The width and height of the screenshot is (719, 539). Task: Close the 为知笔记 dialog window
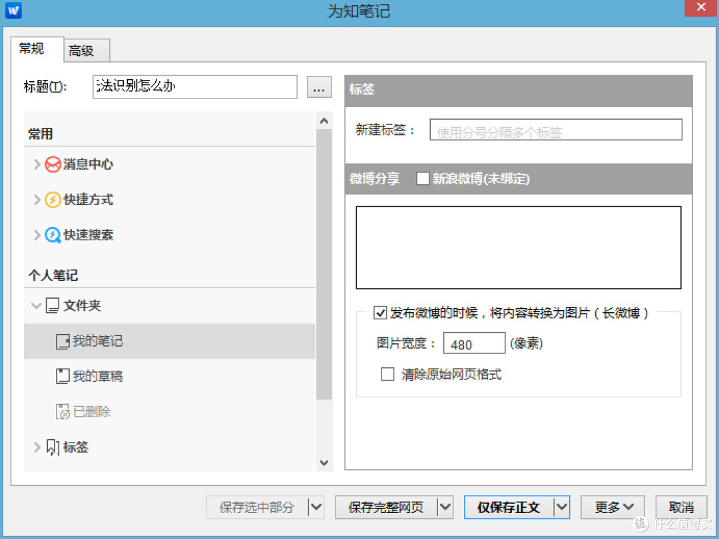coord(701,8)
